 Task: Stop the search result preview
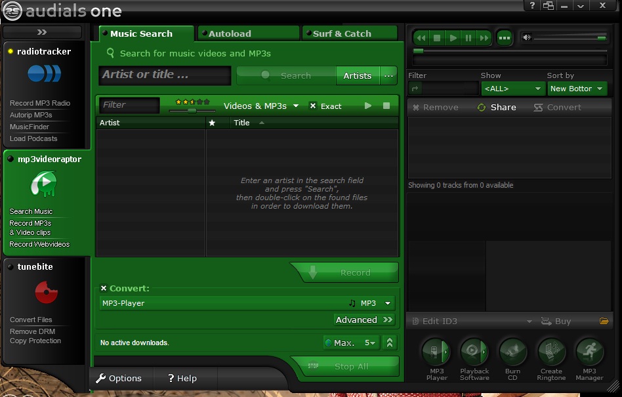pyautogui.click(x=386, y=106)
